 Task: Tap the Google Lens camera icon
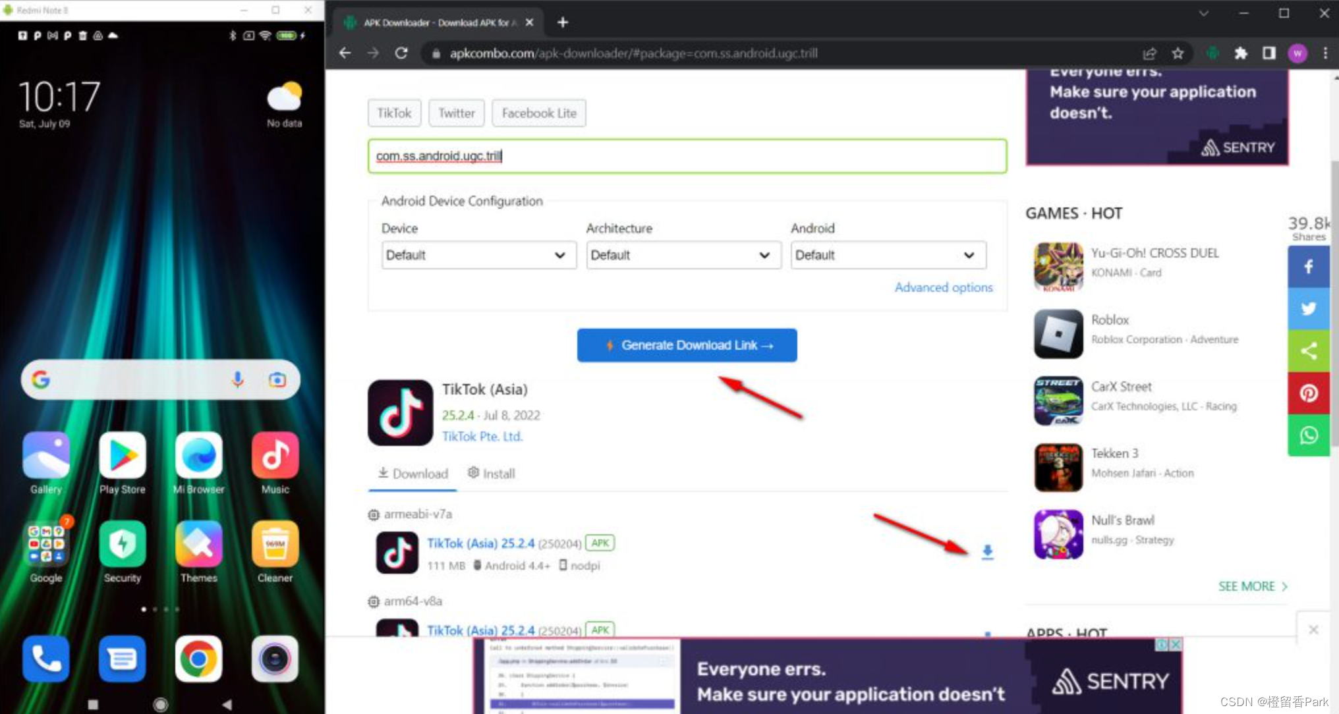click(277, 379)
